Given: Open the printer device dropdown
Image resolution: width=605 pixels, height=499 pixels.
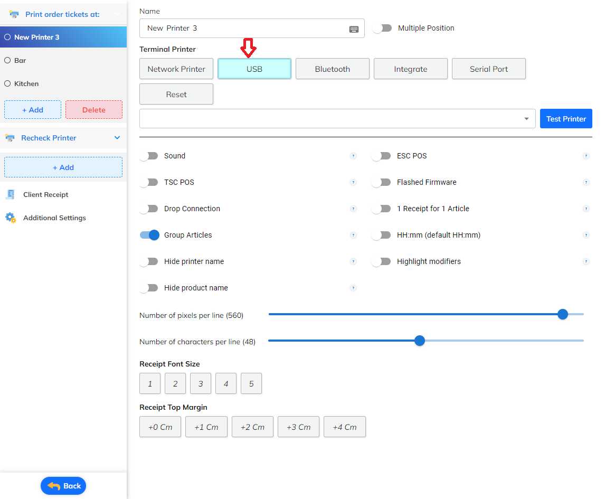Looking at the screenshot, I should (337, 118).
